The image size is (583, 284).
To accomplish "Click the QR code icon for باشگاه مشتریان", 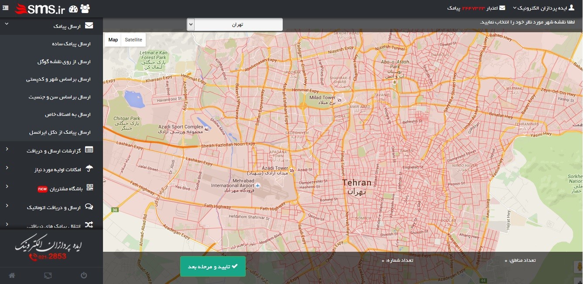I will click(x=90, y=188).
